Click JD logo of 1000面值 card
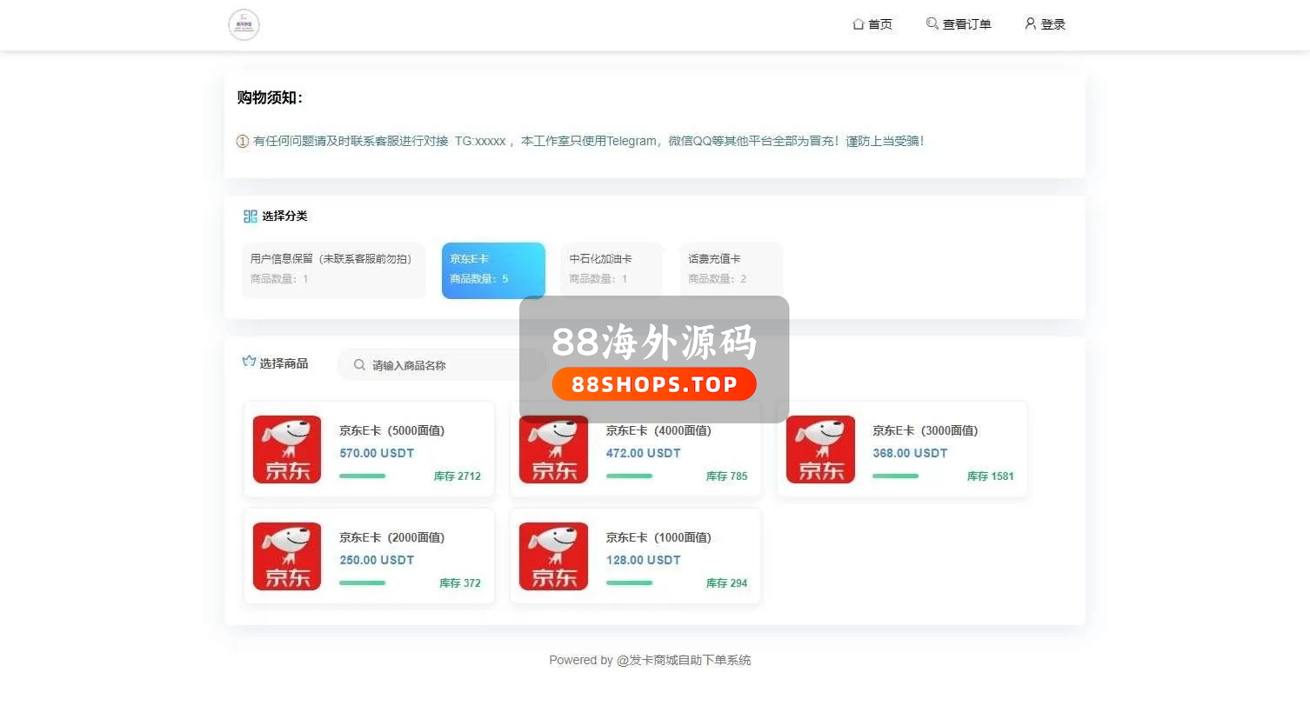Image resolution: width=1310 pixels, height=719 pixels. click(x=554, y=556)
